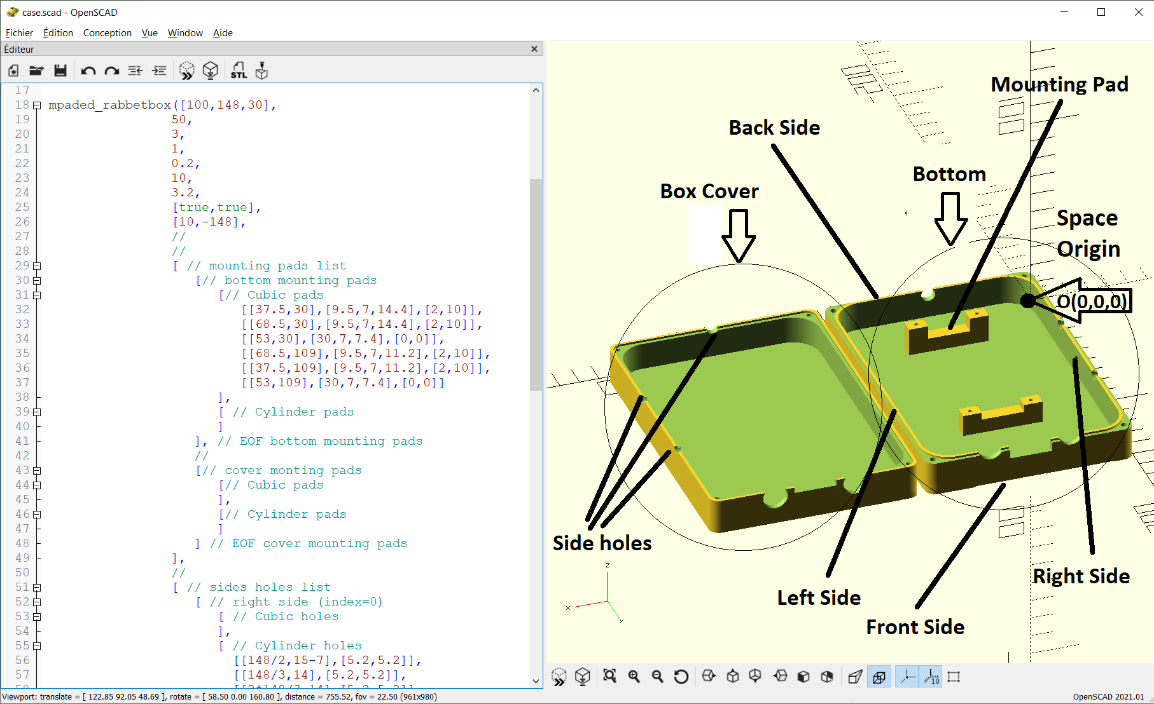Open an existing file from toolbar

pos(36,71)
